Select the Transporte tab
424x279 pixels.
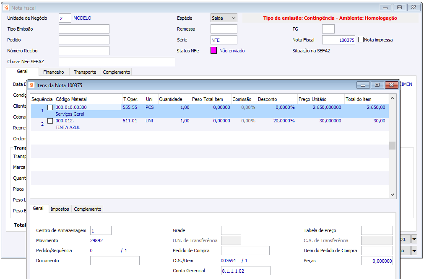click(85, 72)
